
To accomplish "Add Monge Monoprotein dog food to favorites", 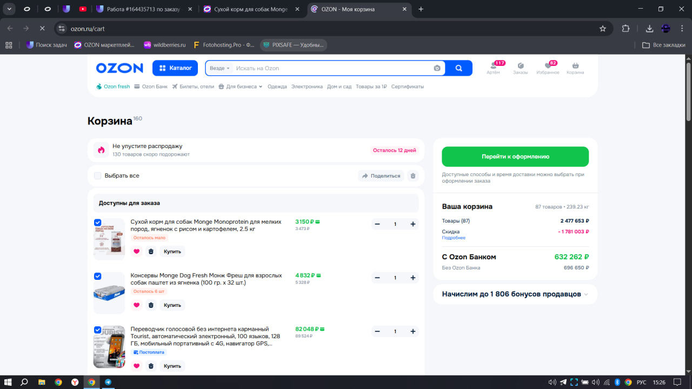I will coord(136,251).
